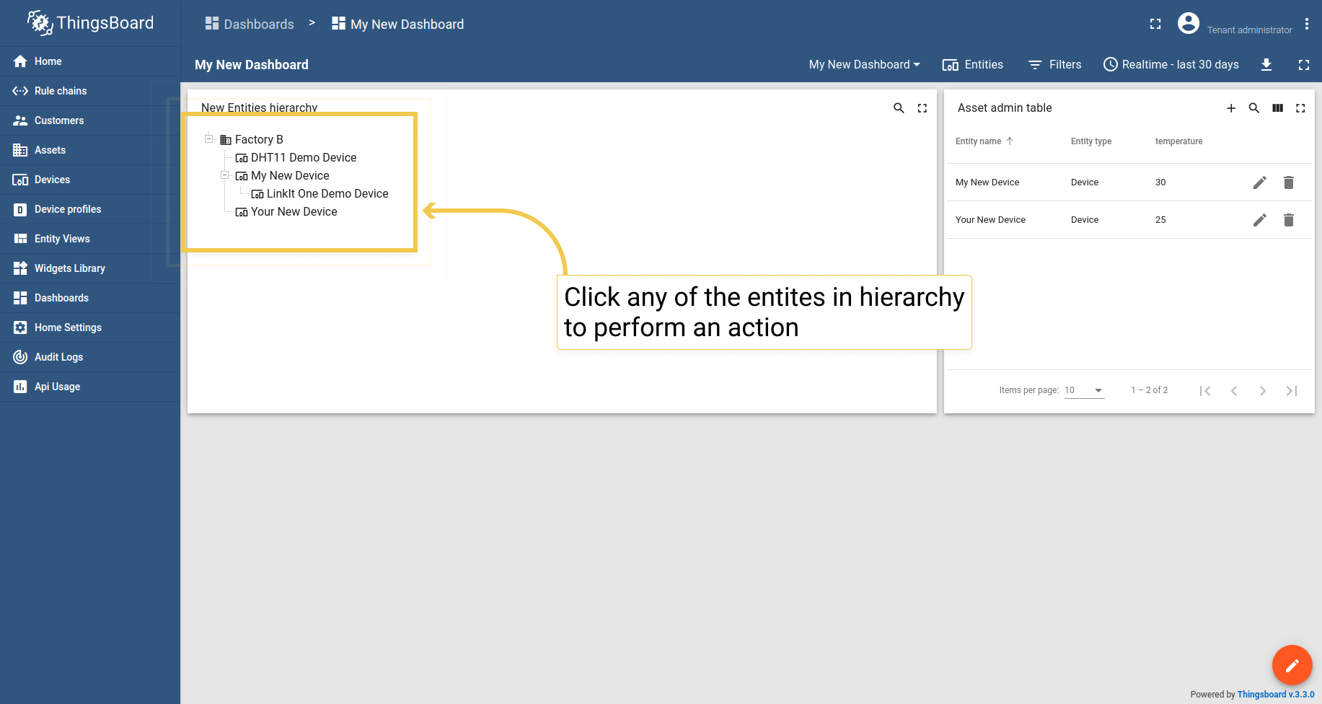1322x704 pixels.
Task: Select LinkIt One Demo Device node
Action: point(320,193)
